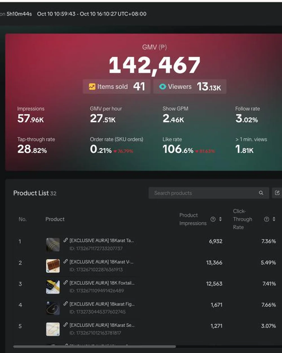Screen dimensions: 282x353
Task: Click the >1 min. views value 1.81K
Action: pyautogui.click(x=244, y=149)
